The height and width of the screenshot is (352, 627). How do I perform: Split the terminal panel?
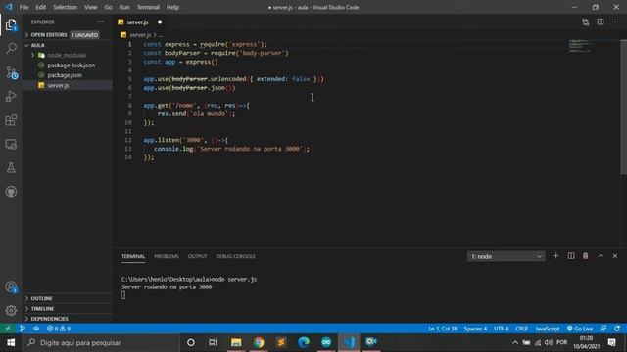(571, 256)
